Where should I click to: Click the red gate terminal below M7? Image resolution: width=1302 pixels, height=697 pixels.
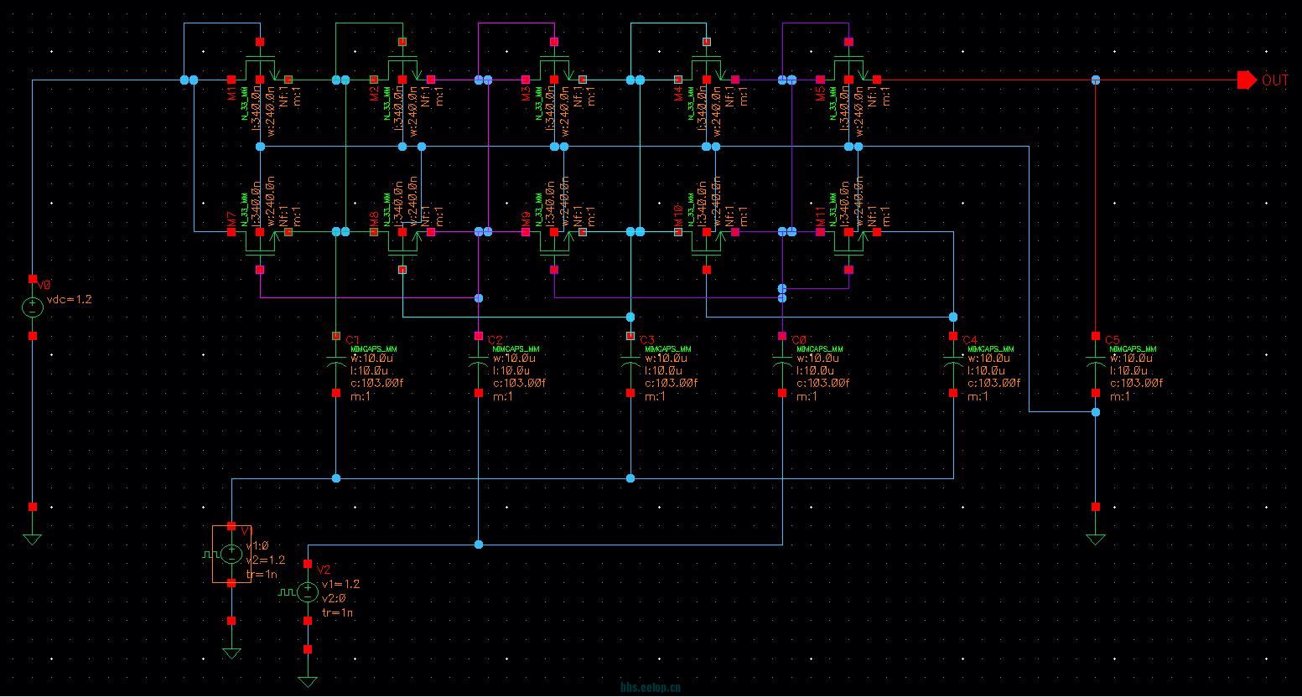pyautogui.click(x=261, y=270)
